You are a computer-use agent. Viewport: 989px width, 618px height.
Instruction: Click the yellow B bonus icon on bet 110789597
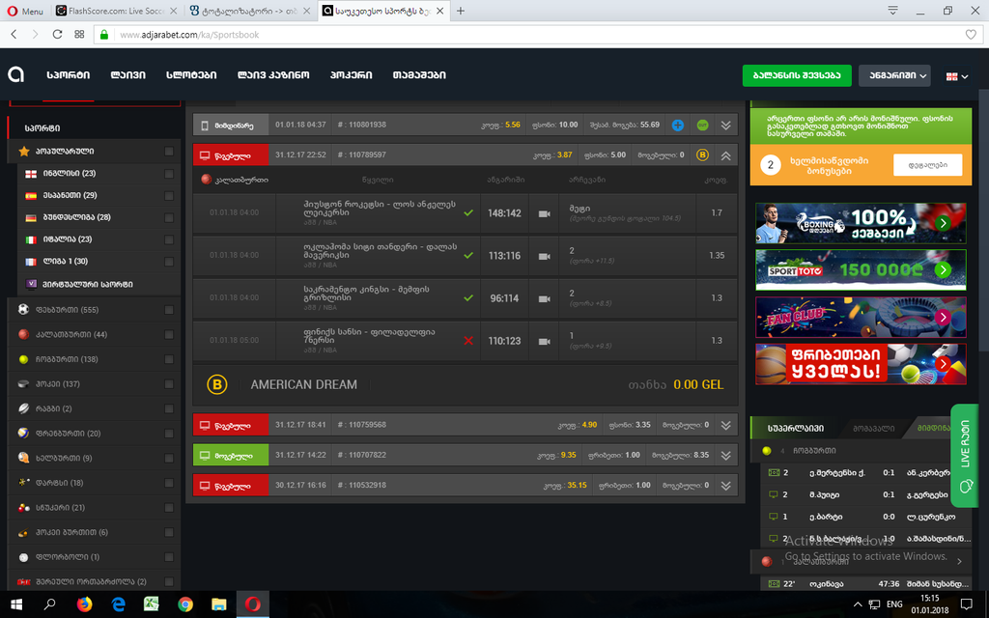(702, 154)
